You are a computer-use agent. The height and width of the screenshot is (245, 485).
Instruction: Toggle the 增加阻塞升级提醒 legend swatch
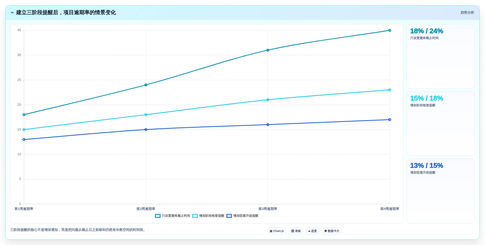[x=229, y=216]
